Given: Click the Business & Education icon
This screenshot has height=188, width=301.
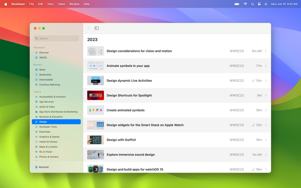Looking at the screenshot, I should 37,116.
